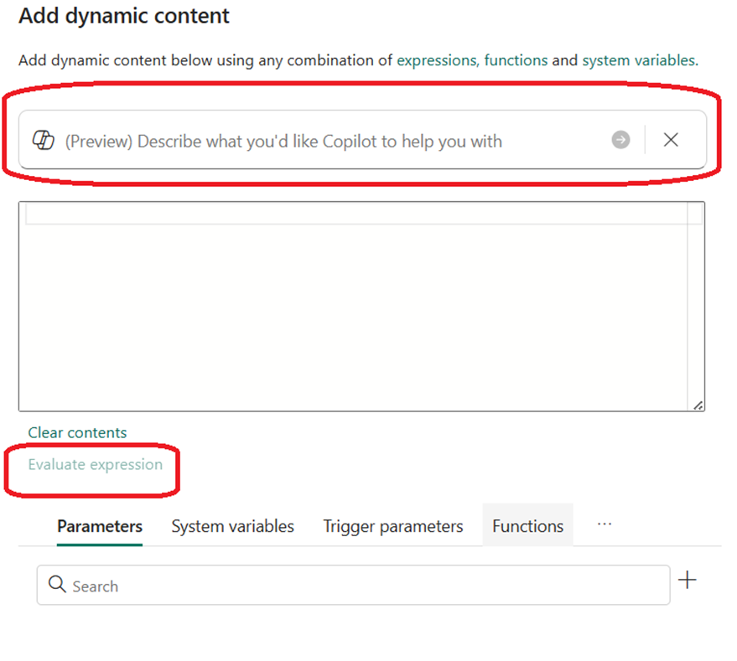
Task: Send the Copilot prompt with the arrow button
Action: pos(620,140)
